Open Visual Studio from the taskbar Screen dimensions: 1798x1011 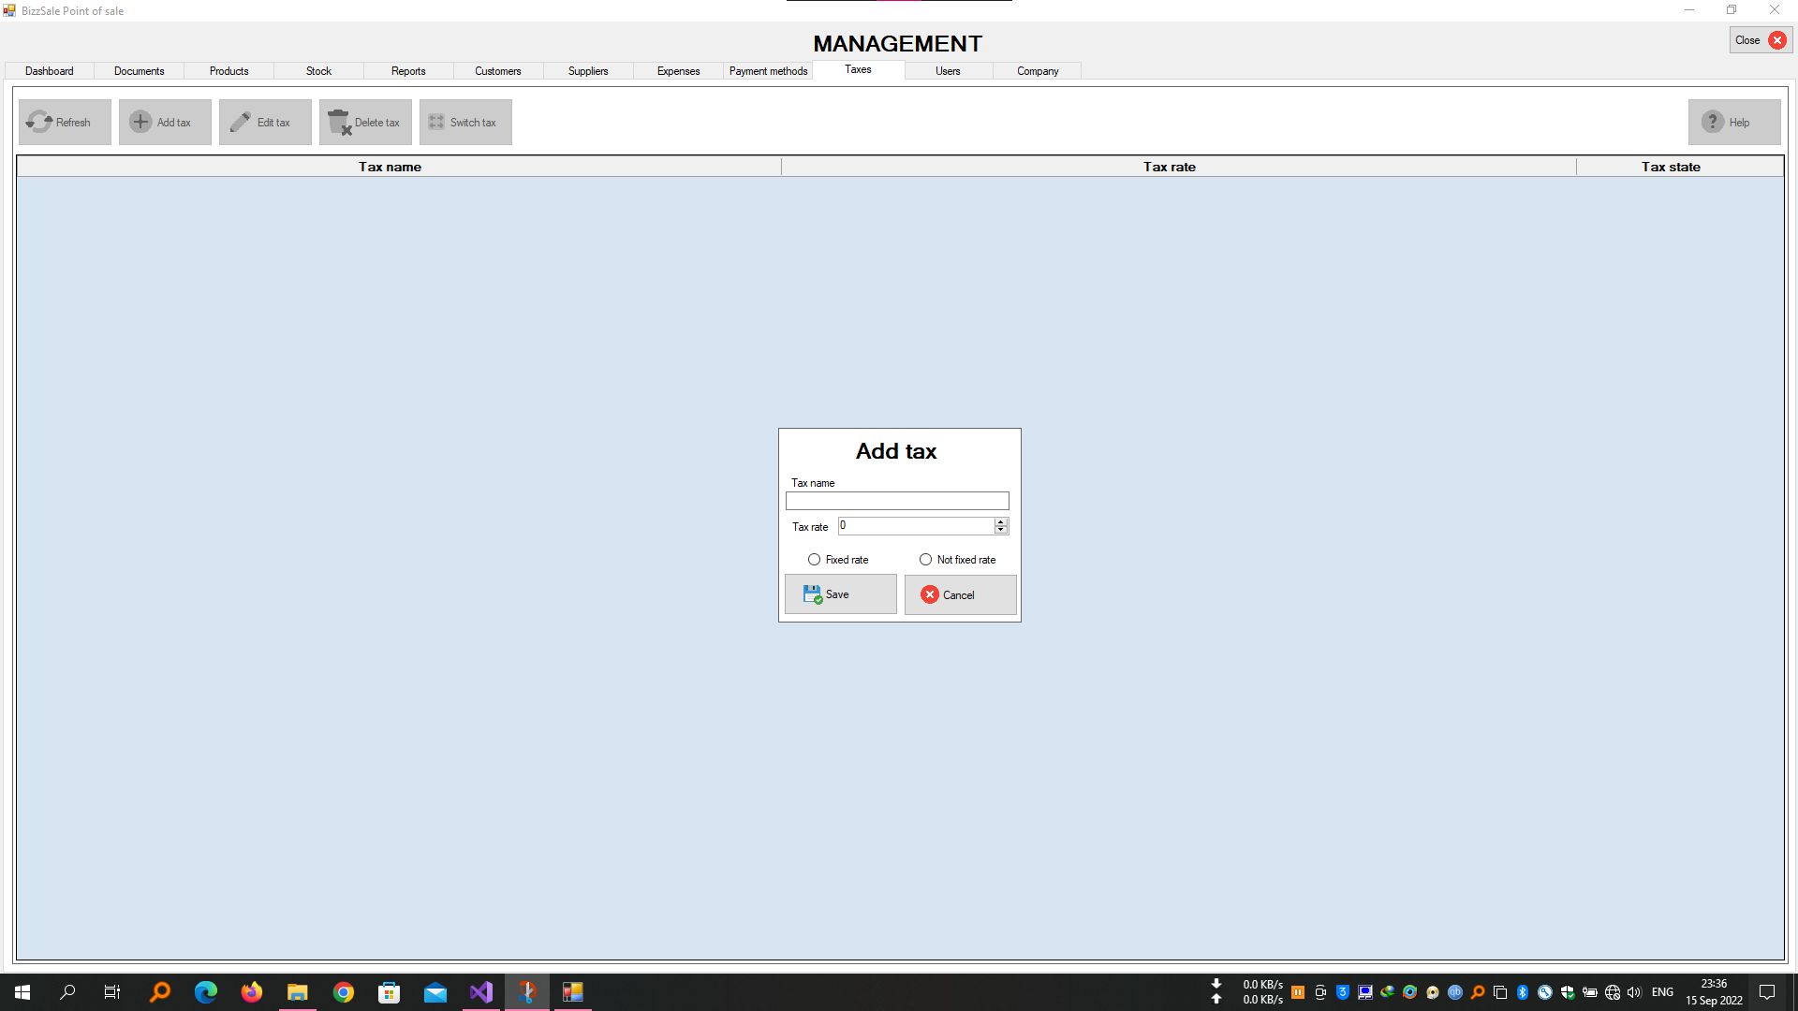coord(481,992)
